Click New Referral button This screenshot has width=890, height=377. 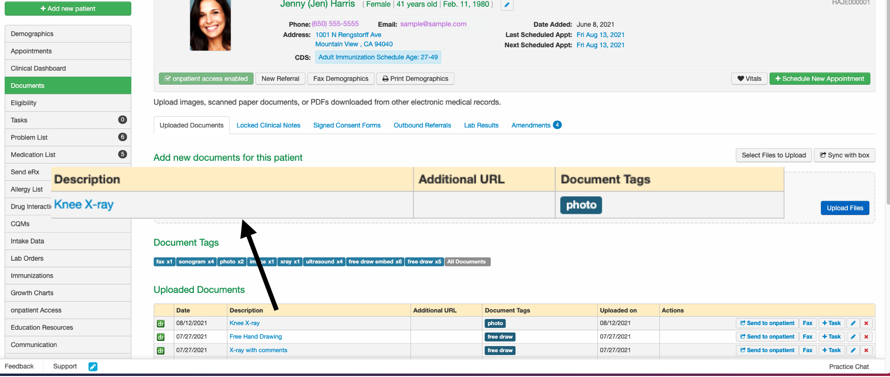280,79
